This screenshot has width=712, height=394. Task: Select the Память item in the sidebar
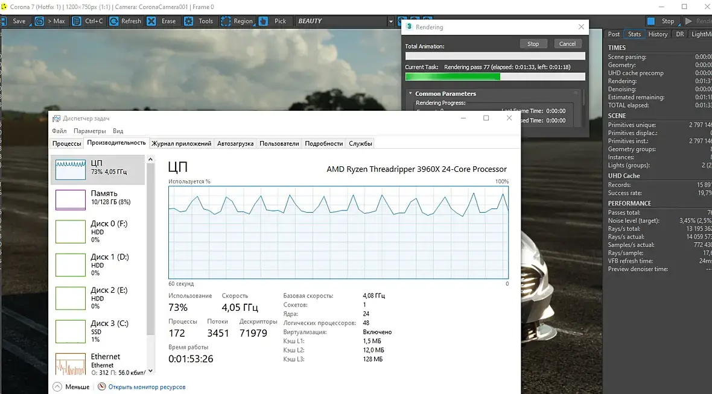click(x=98, y=199)
